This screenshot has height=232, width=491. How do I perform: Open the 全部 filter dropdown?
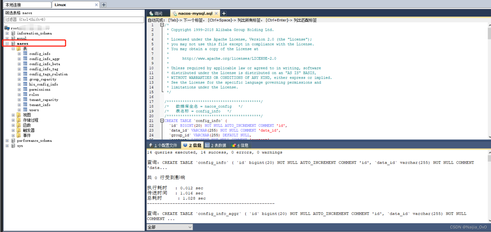tap(170, 227)
